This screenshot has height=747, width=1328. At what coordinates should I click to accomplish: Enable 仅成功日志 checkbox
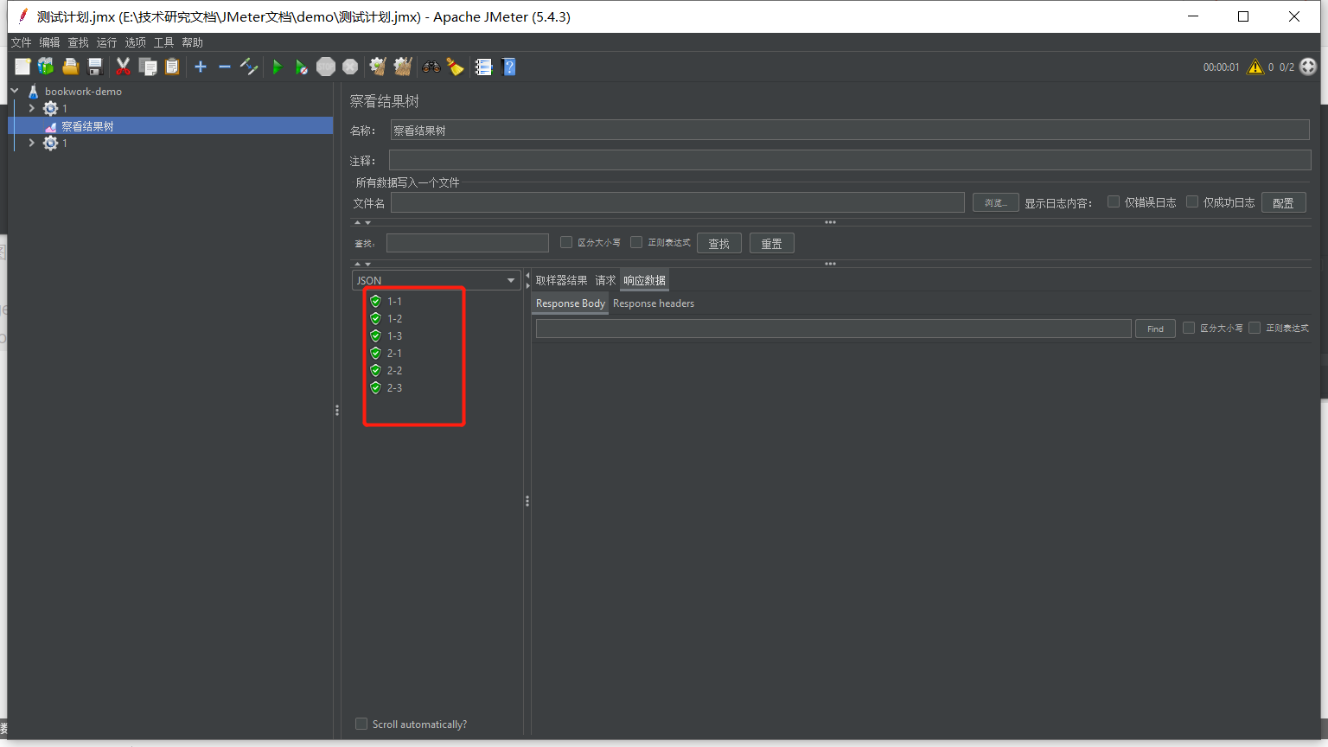(1192, 201)
